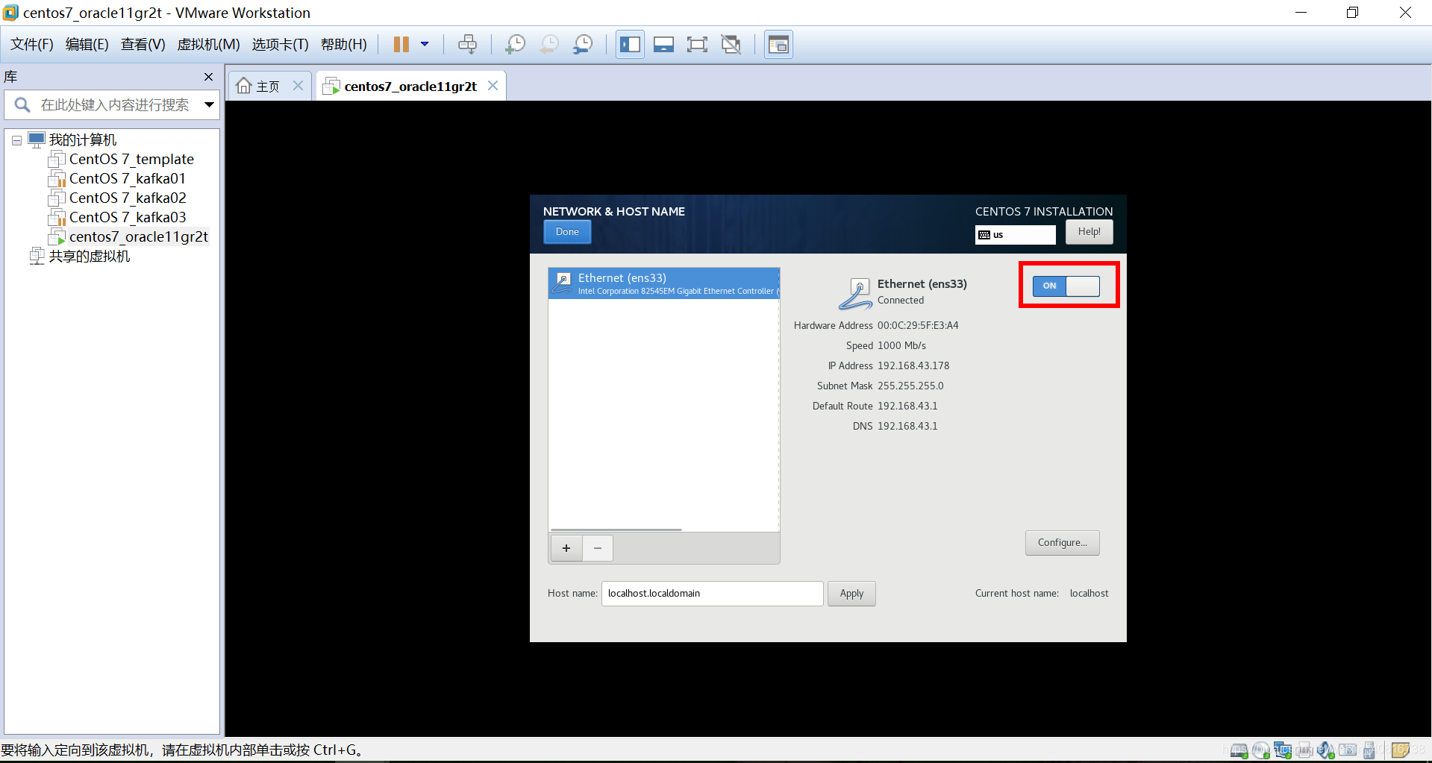Open the 虚拟机(M) menu
The height and width of the screenshot is (763, 1432).
coord(208,45)
